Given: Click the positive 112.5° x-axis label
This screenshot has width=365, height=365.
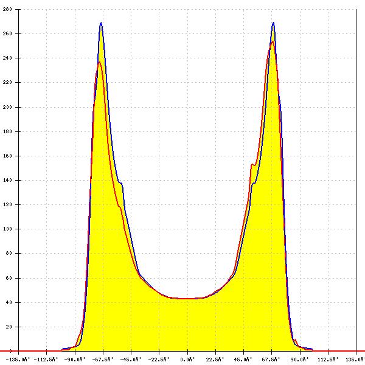Looking at the screenshot, I should tap(328, 359).
